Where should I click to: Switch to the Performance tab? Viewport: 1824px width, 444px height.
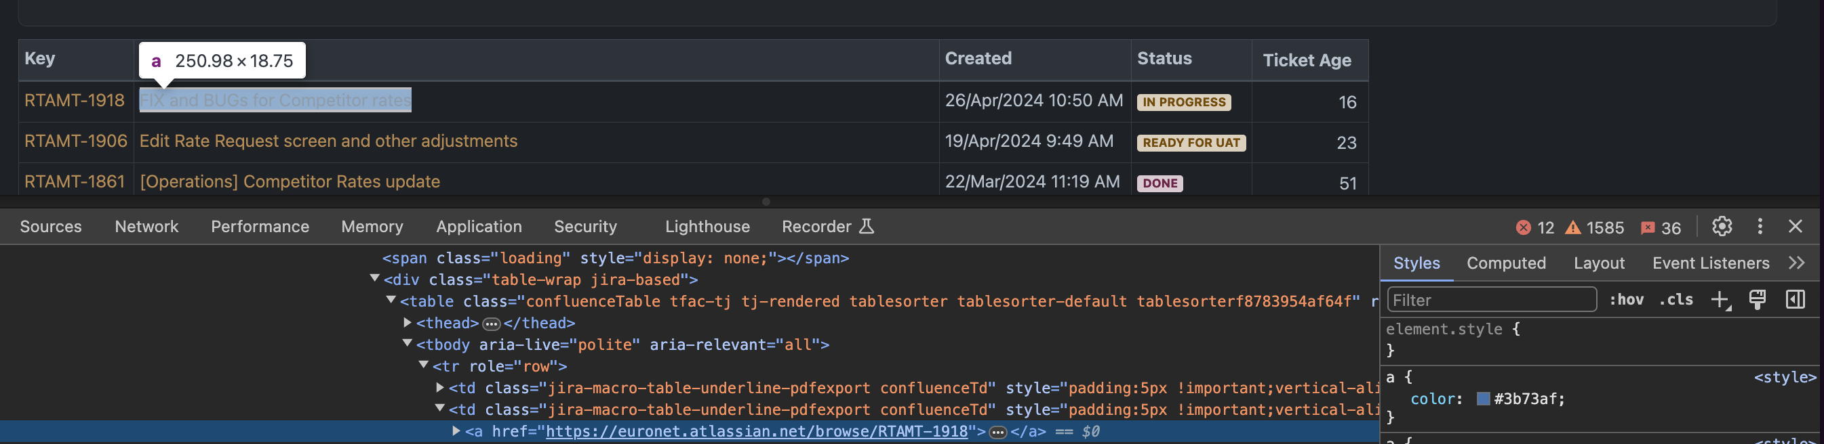(x=260, y=227)
